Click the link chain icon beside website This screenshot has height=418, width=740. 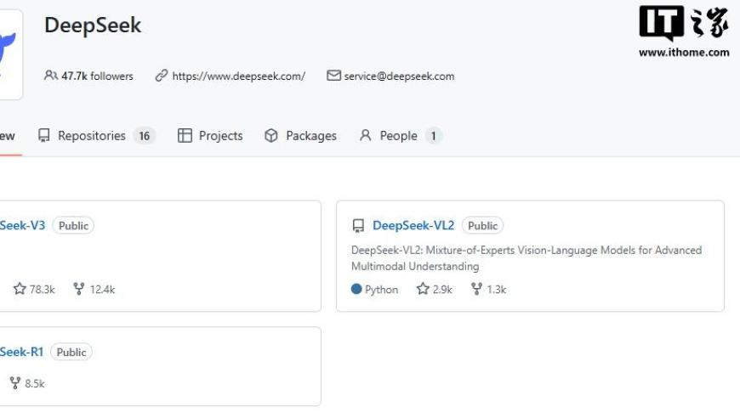162,76
